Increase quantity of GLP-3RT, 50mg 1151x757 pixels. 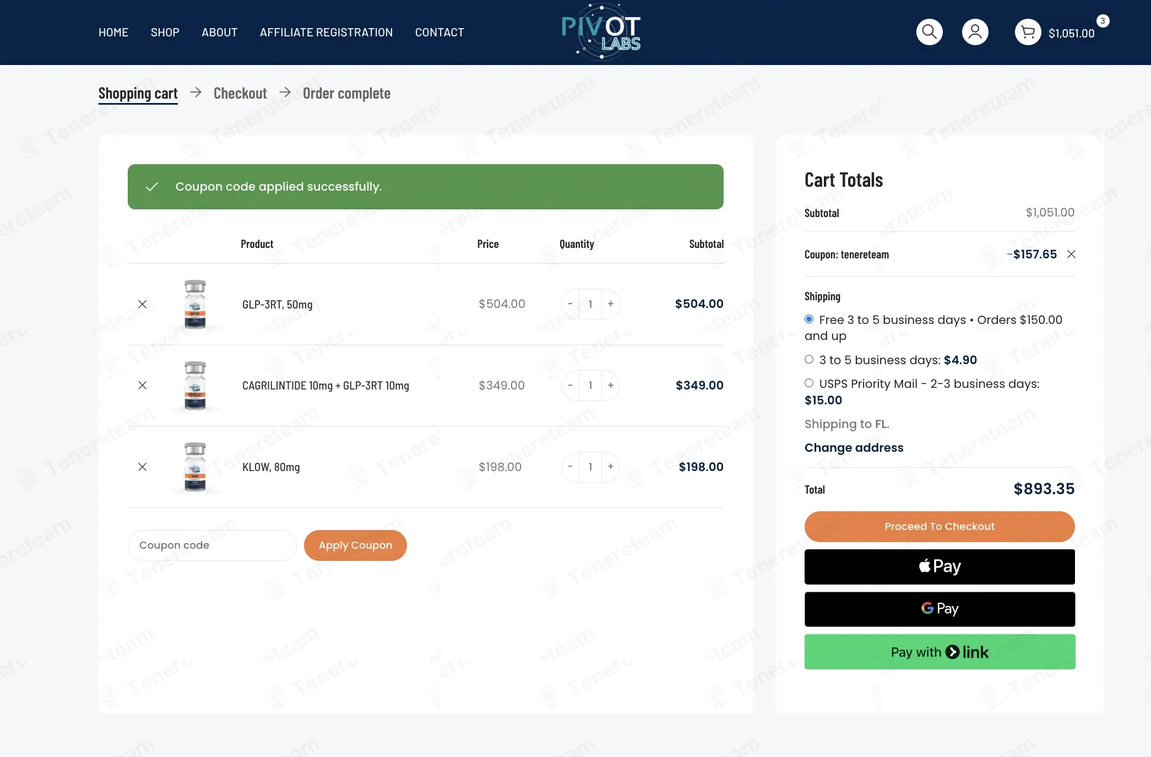[x=611, y=304]
